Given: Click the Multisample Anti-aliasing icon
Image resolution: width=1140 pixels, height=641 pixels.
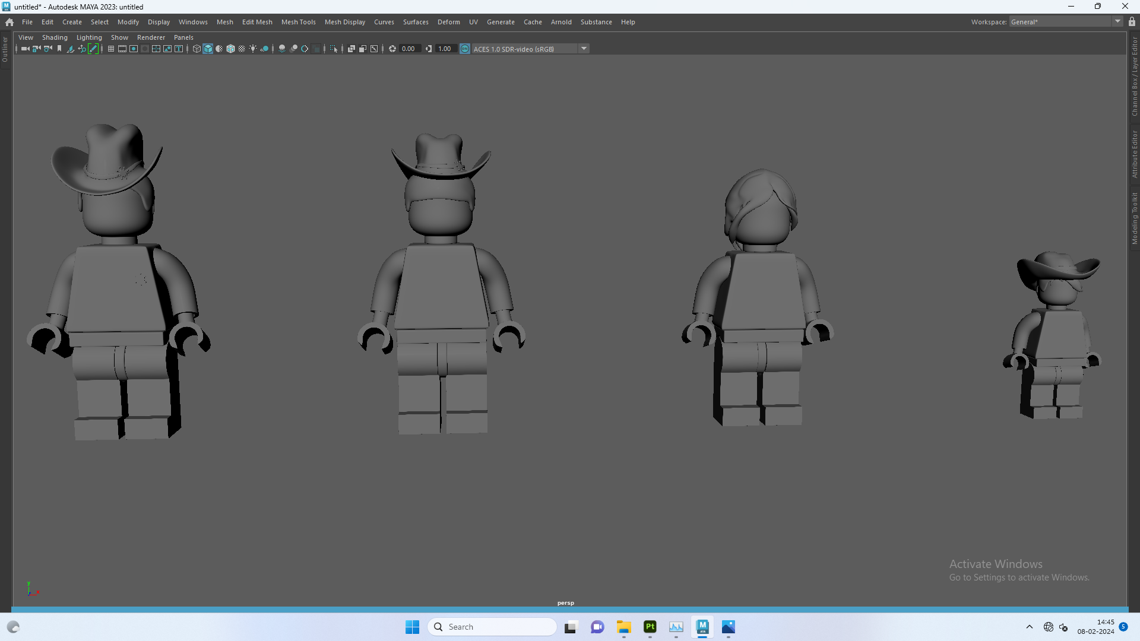Looking at the screenshot, I should click(x=305, y=49).
